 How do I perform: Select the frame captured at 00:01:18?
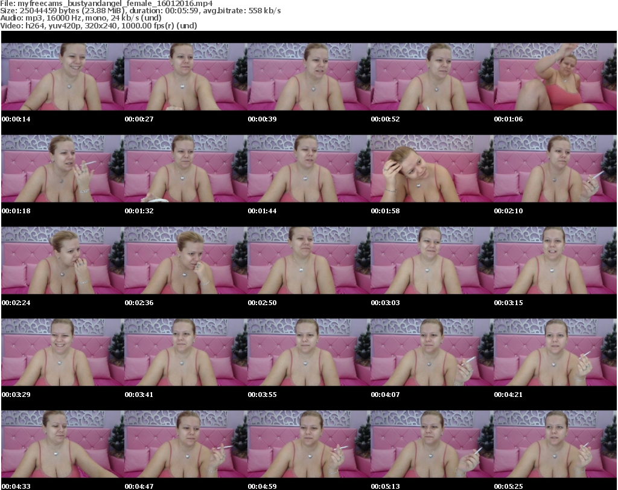pos(63,169)
